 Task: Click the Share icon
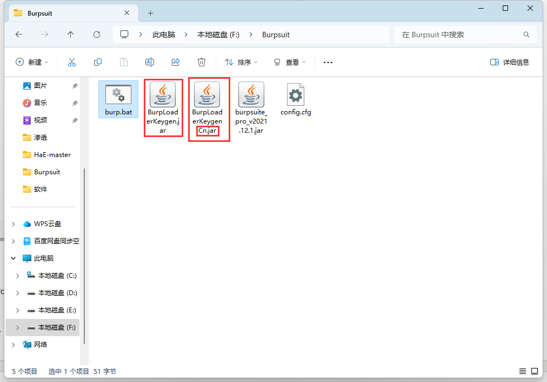[x=176, y=63]
